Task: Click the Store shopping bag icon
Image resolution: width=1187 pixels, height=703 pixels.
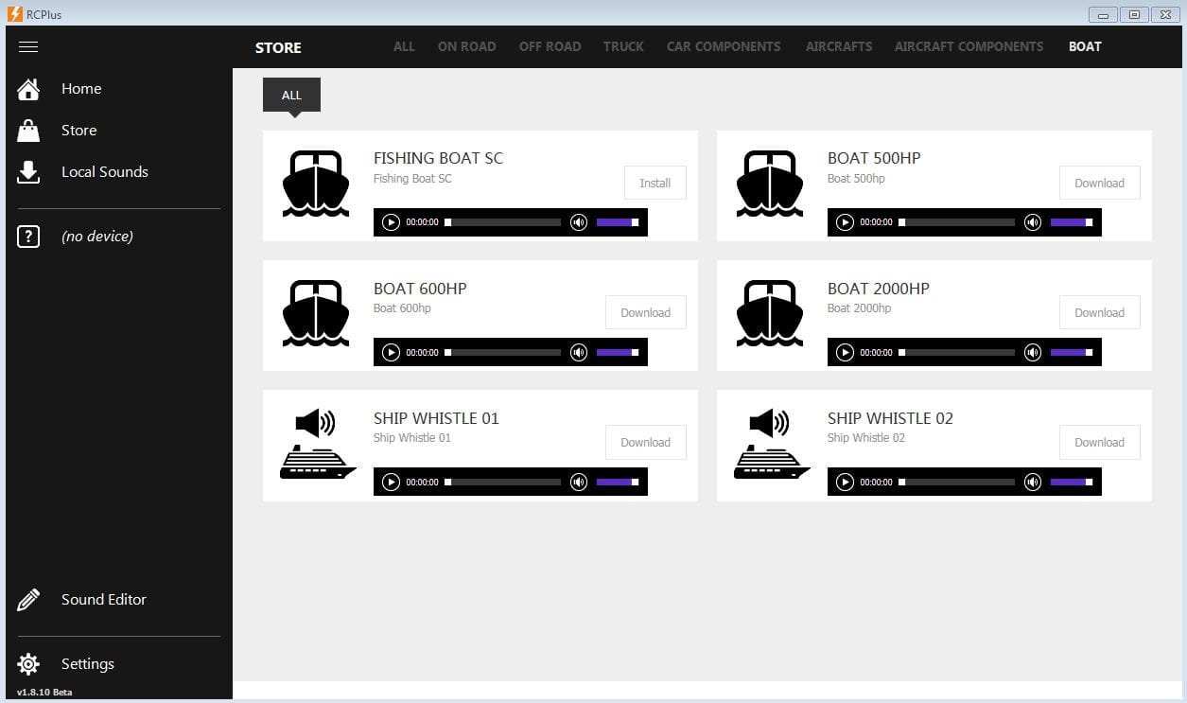Action: tap(28, 131)
